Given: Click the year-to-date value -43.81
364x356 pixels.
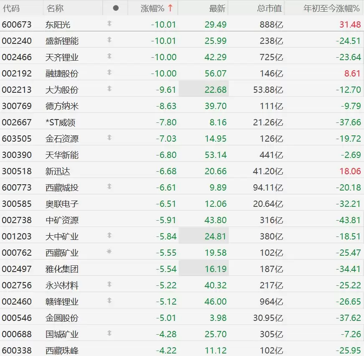Looking at the screenshot, I should pos(349,220).
